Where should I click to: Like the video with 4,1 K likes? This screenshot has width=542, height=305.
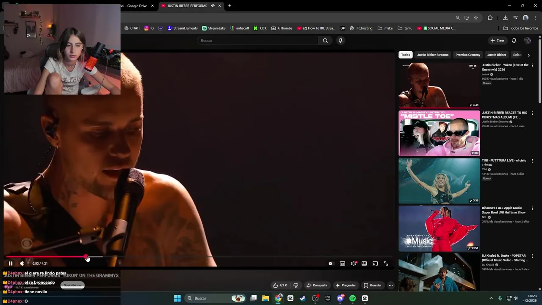click(280, 285)
